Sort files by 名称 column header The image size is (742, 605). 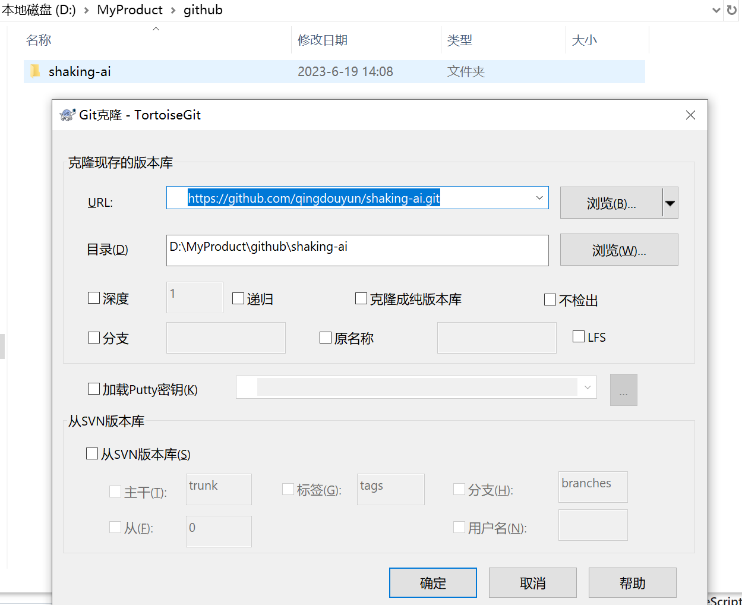click(x=39, y=40)
